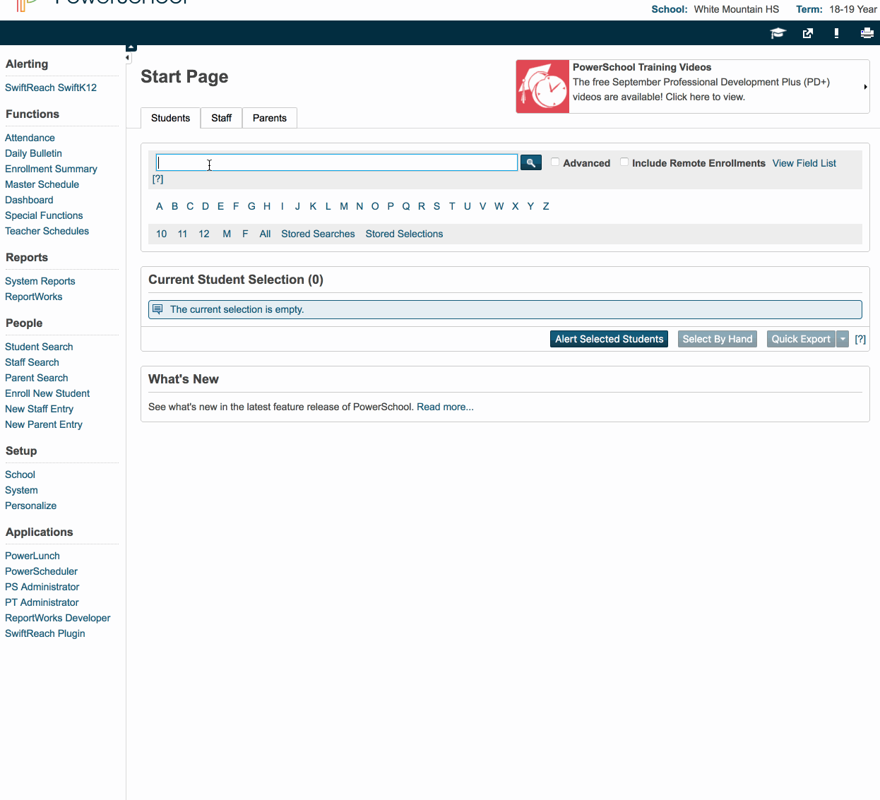Focus the student search input field
Image resolution: width=880 pixels, height=800 pixels.
click(336, 162)
